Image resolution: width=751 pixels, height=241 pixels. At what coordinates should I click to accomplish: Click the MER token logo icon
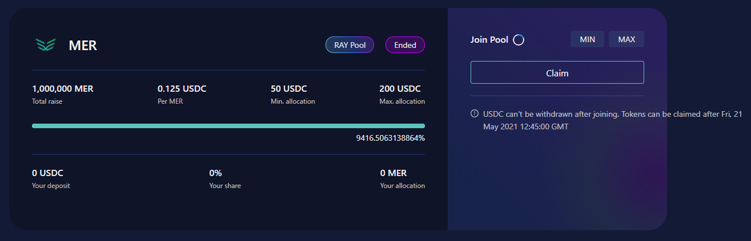(45, 45)
